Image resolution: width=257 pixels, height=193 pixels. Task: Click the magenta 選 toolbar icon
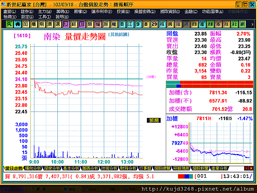(x=66, y=24)
